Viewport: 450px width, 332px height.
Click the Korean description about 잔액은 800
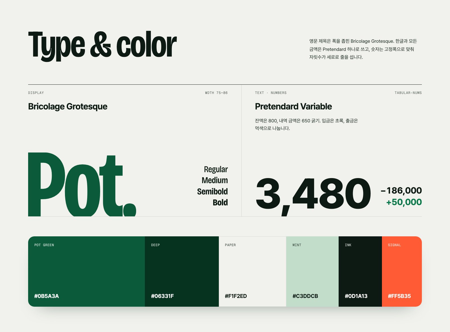click(306, 124)
